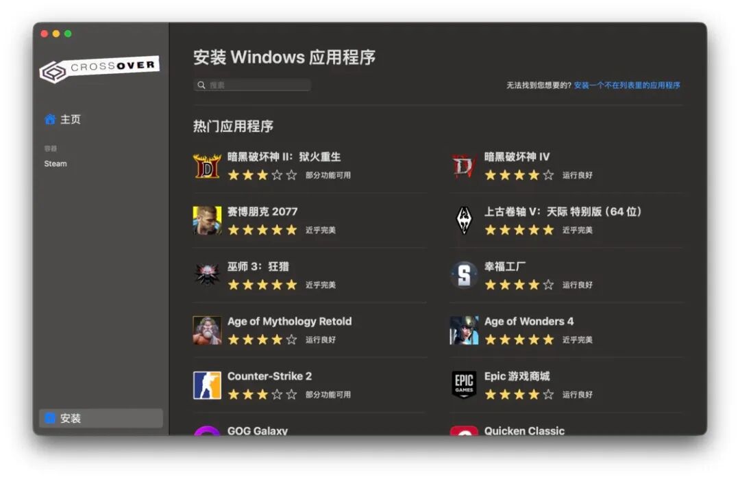Viewport: 740px width, 479px height.
Task: Click the star rating for Counter-Strike 2
Action: coord(262,395)
